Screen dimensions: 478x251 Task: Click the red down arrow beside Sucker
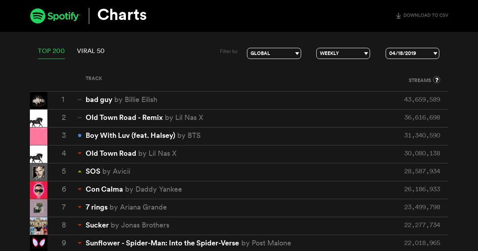click(x=80, y=225)
